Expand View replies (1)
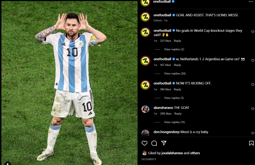This screenshot has width=255, height=165. point(174,98)
